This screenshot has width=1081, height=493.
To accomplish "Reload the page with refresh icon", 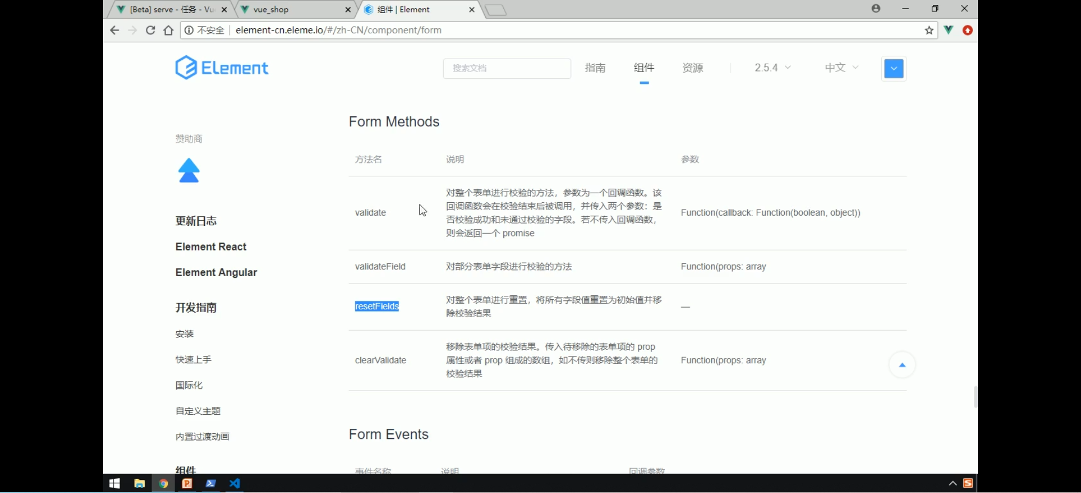I will point(150,30).
